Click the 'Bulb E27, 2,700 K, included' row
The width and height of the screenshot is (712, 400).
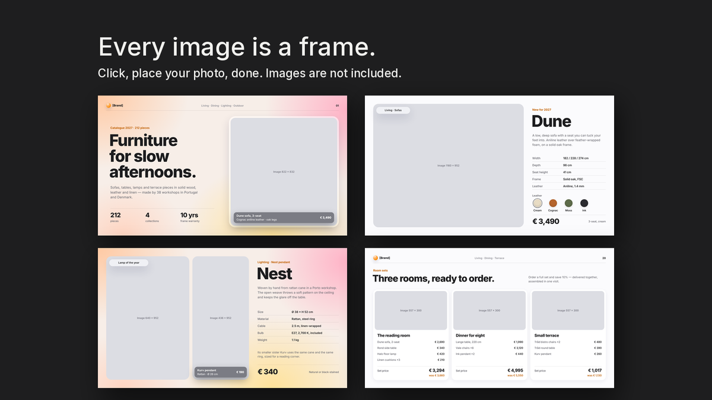click(298, 333)
